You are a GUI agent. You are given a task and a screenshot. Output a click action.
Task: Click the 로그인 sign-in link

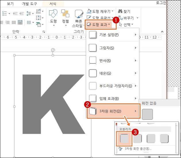[x=161, y=3]
